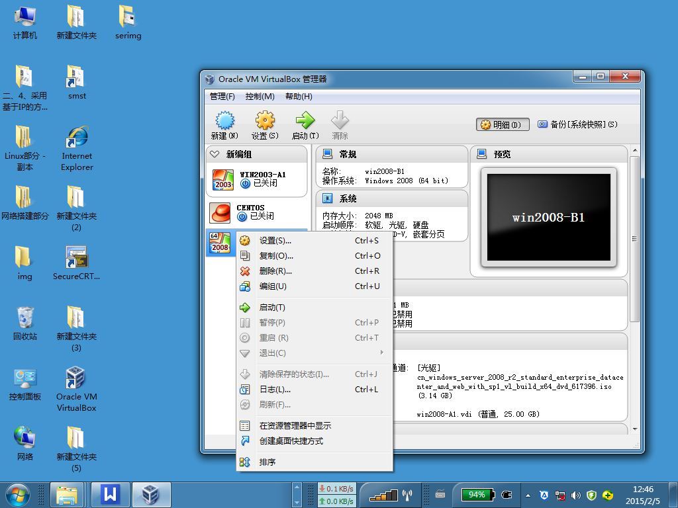Switch to 备份[系统快照](S) snapshots view
678x508 pixels.
tap(577, 124)
